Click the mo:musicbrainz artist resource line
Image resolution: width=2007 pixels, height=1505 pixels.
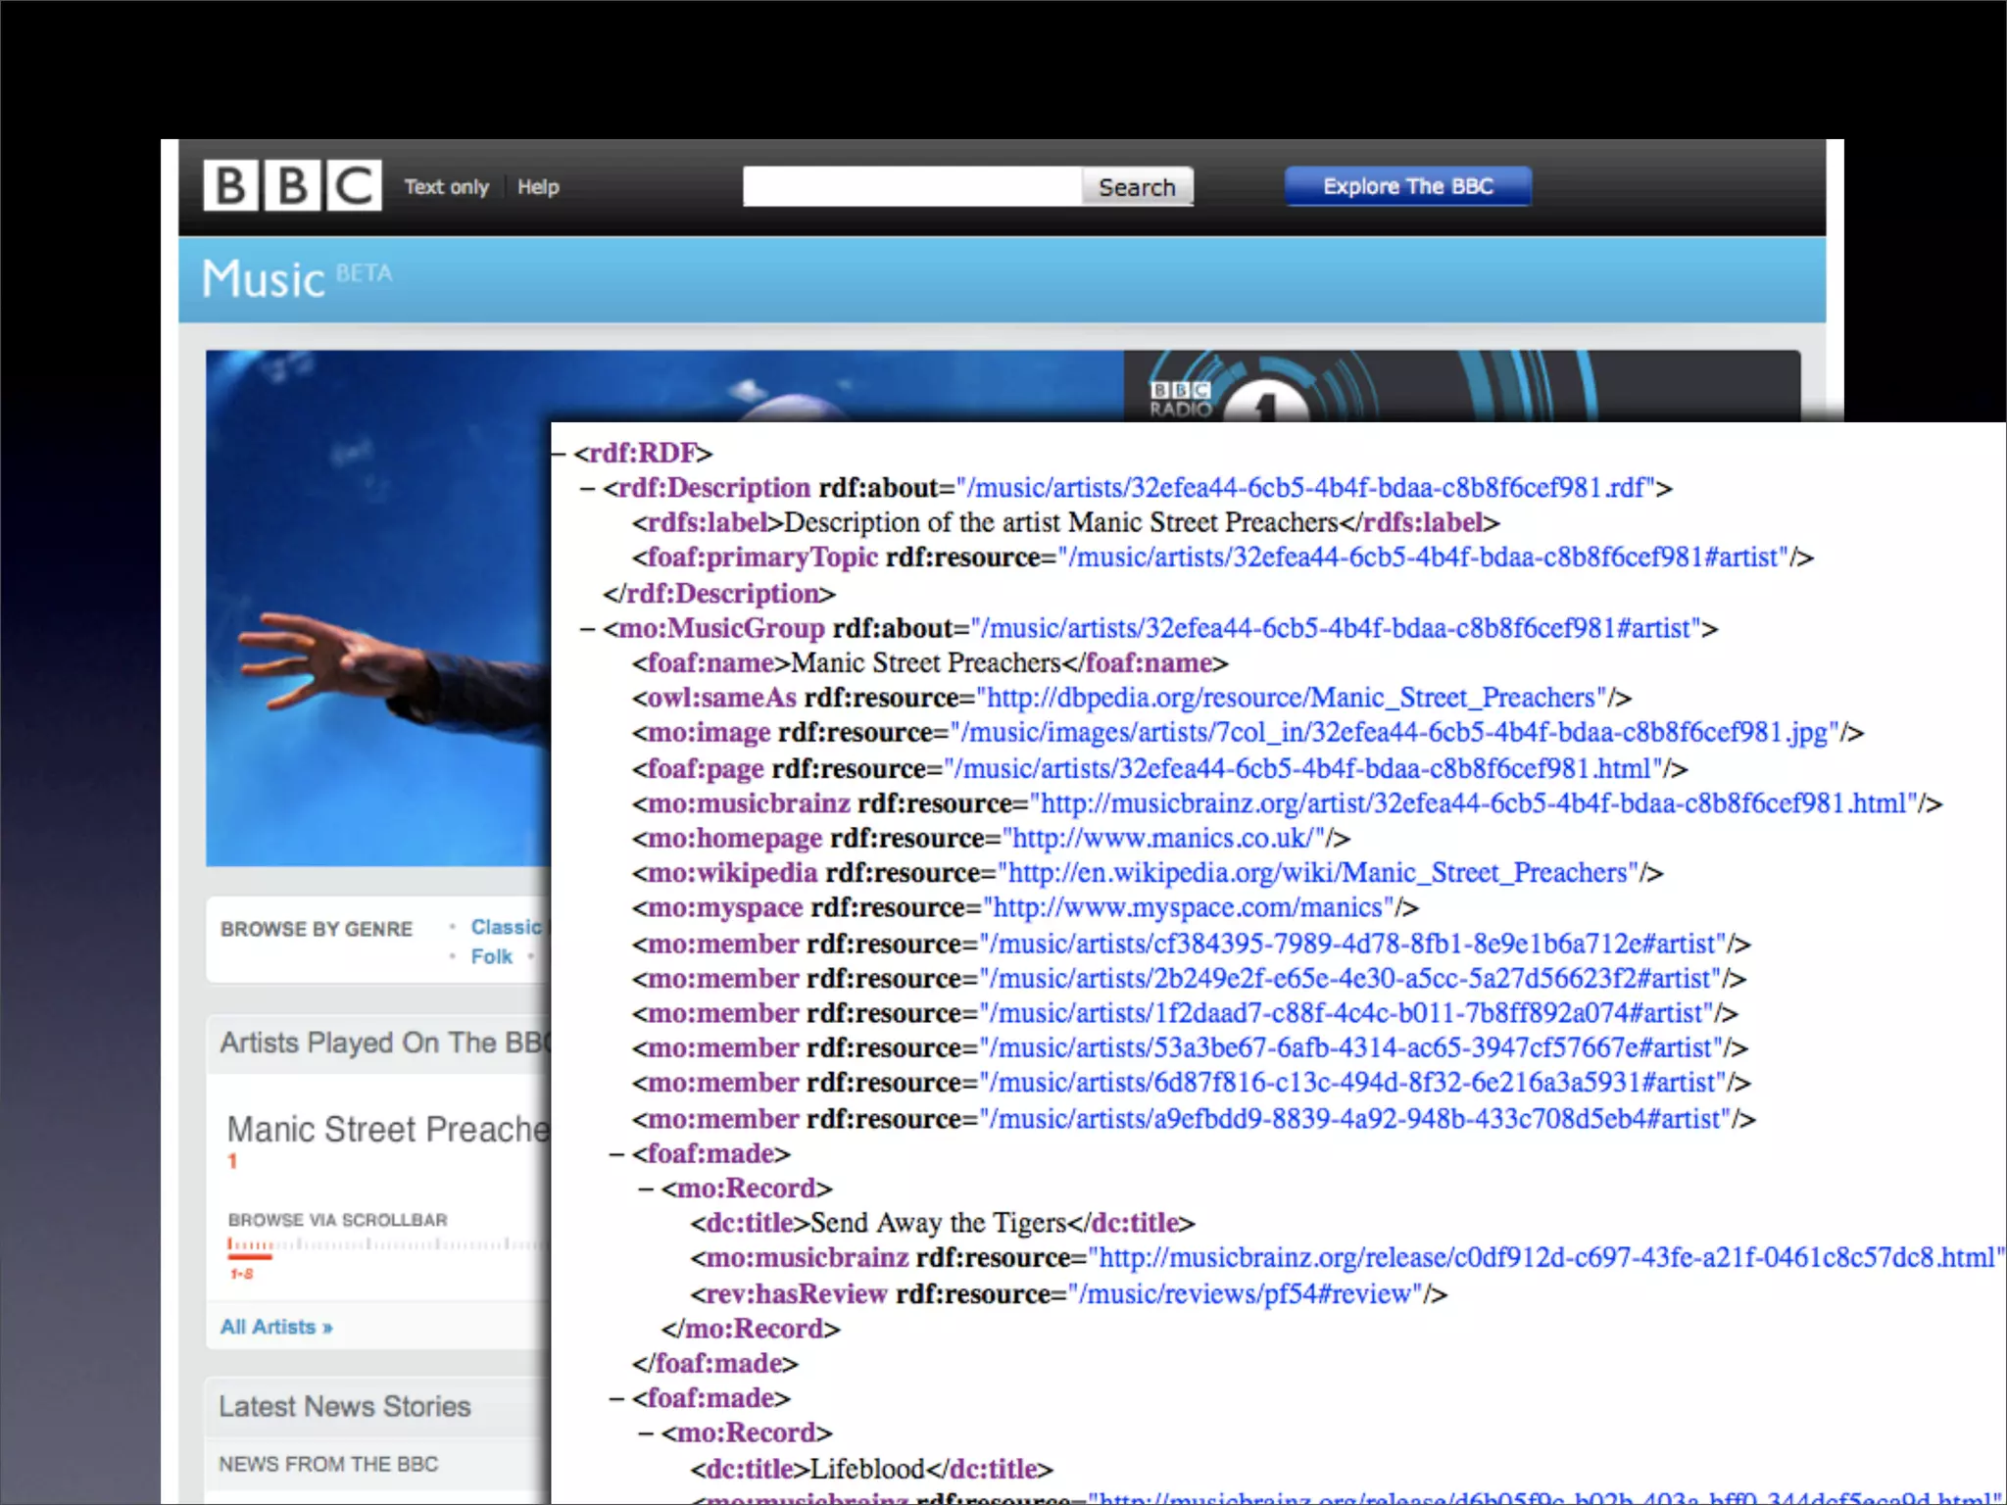pyautogui.click(x=1287, y=803)
